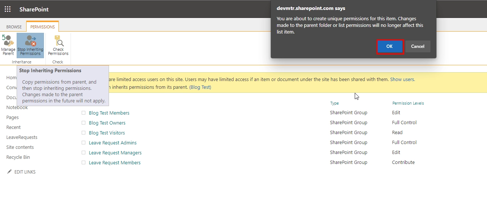
Task: Tick the Blog Test Owners checkbox
Action: pos(84,123)
